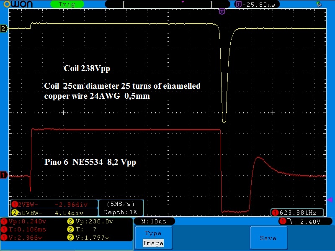Open the Type Image menu option

[153, 238]
